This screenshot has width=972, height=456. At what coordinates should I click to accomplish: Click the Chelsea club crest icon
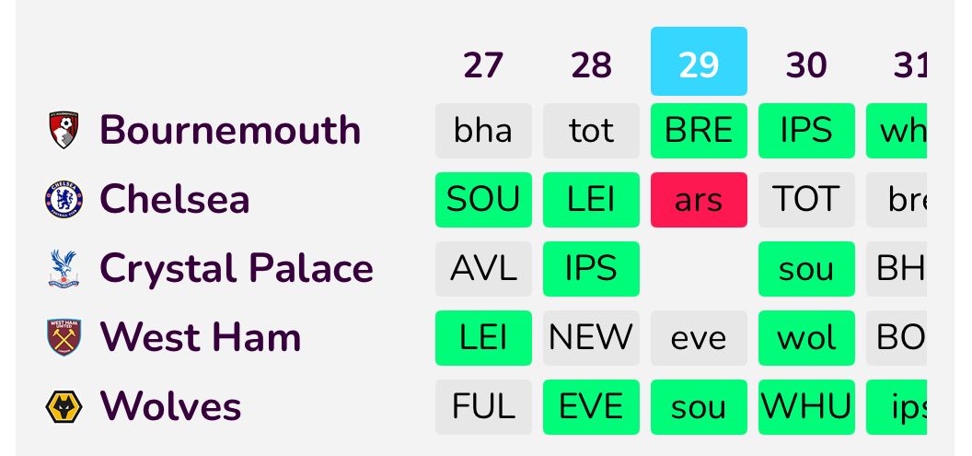click(64, 199)
